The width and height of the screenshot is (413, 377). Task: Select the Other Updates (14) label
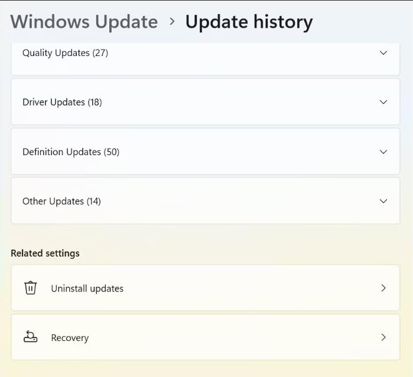tap(61, 201)
